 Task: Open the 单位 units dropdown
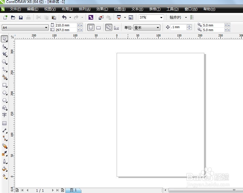point(158,28)
